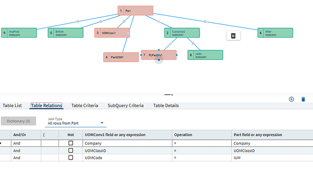Select the sales subquery node
Viewport: 313px width, 180px height.
click(x=205, y=55)
